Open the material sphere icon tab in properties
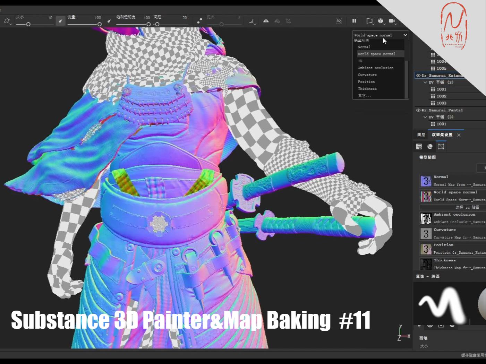This screenshot has width=486, height=364. [452, 326]
